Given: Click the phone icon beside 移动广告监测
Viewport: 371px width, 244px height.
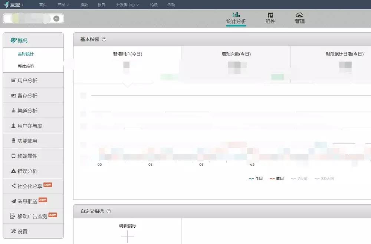Looking at the screenshot, I should (13, 216).
